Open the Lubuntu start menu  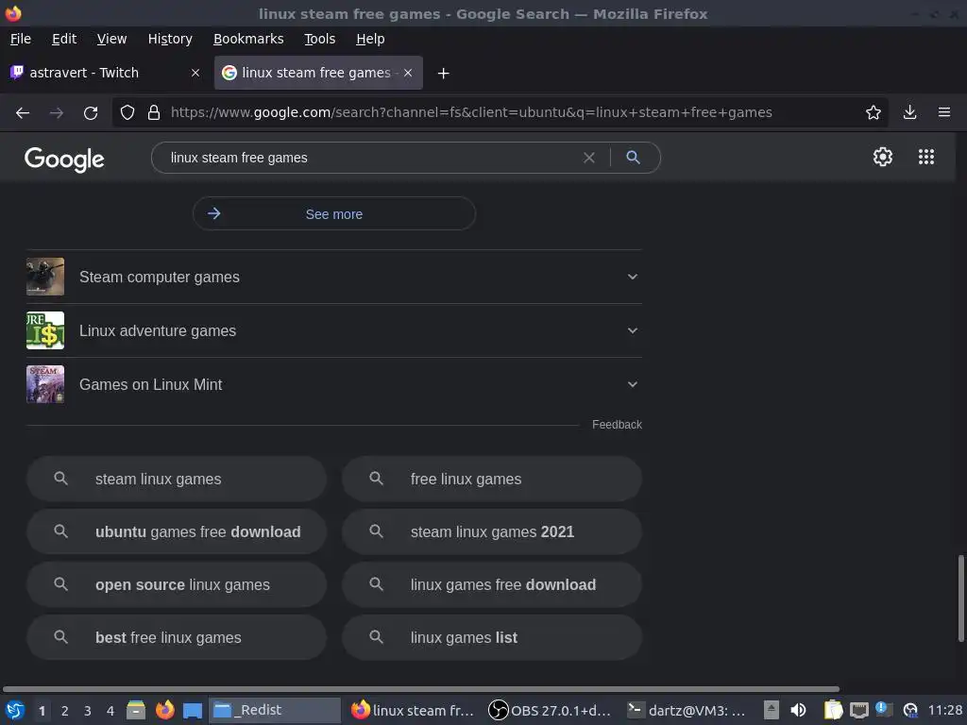(15, 710)
